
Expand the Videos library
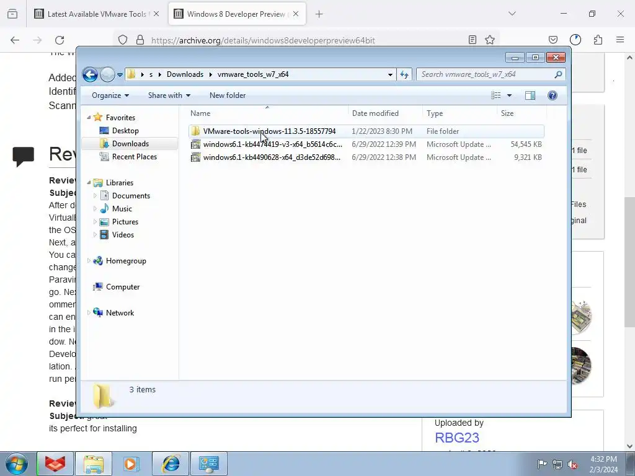pos(95,235)
